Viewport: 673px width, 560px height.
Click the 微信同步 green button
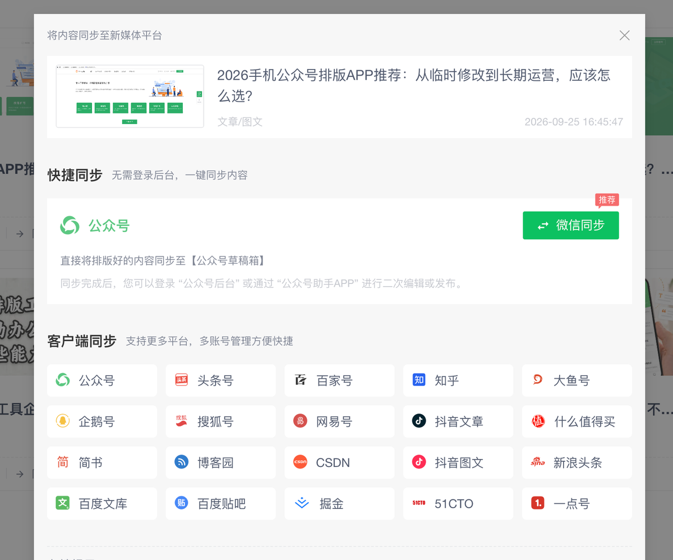571,226
